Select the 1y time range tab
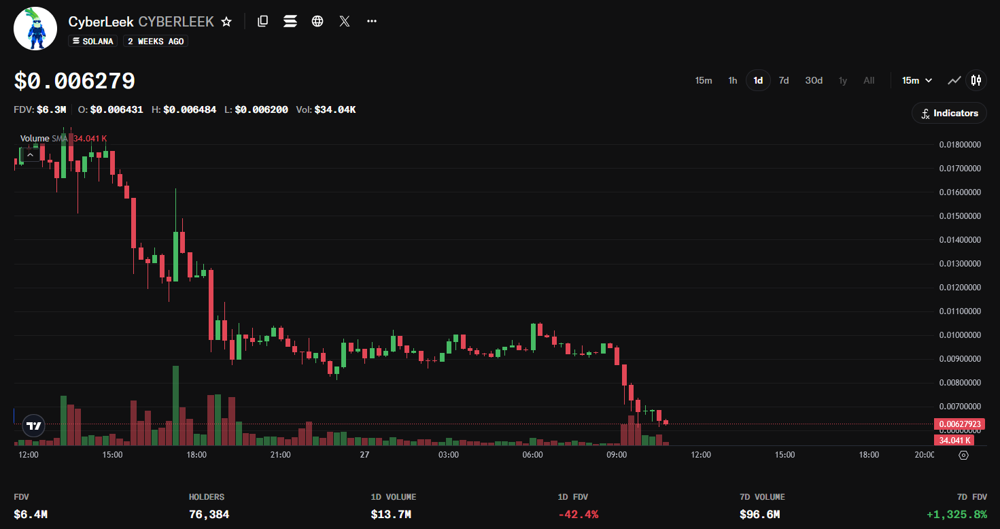The width and height of the screenshot is (1000, 529). pyautogui.click(x=843, y=80)
